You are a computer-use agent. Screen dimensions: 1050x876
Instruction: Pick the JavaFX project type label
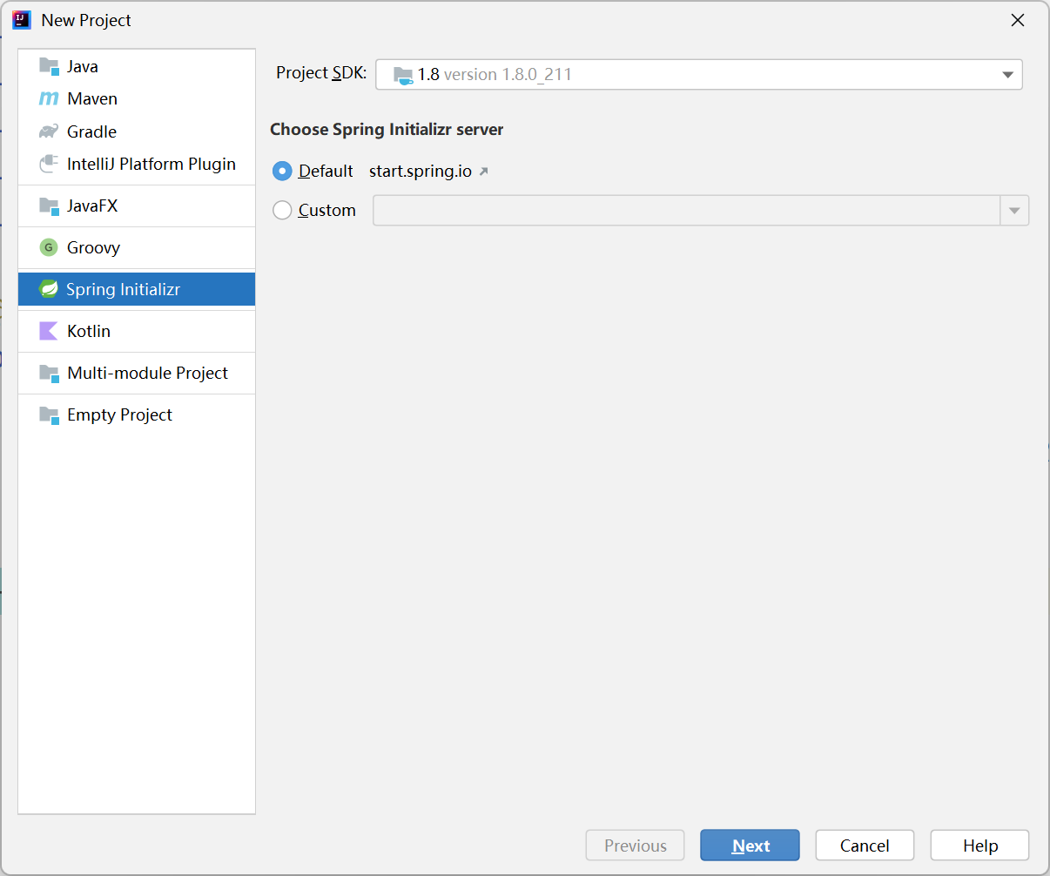click(92, 206)
